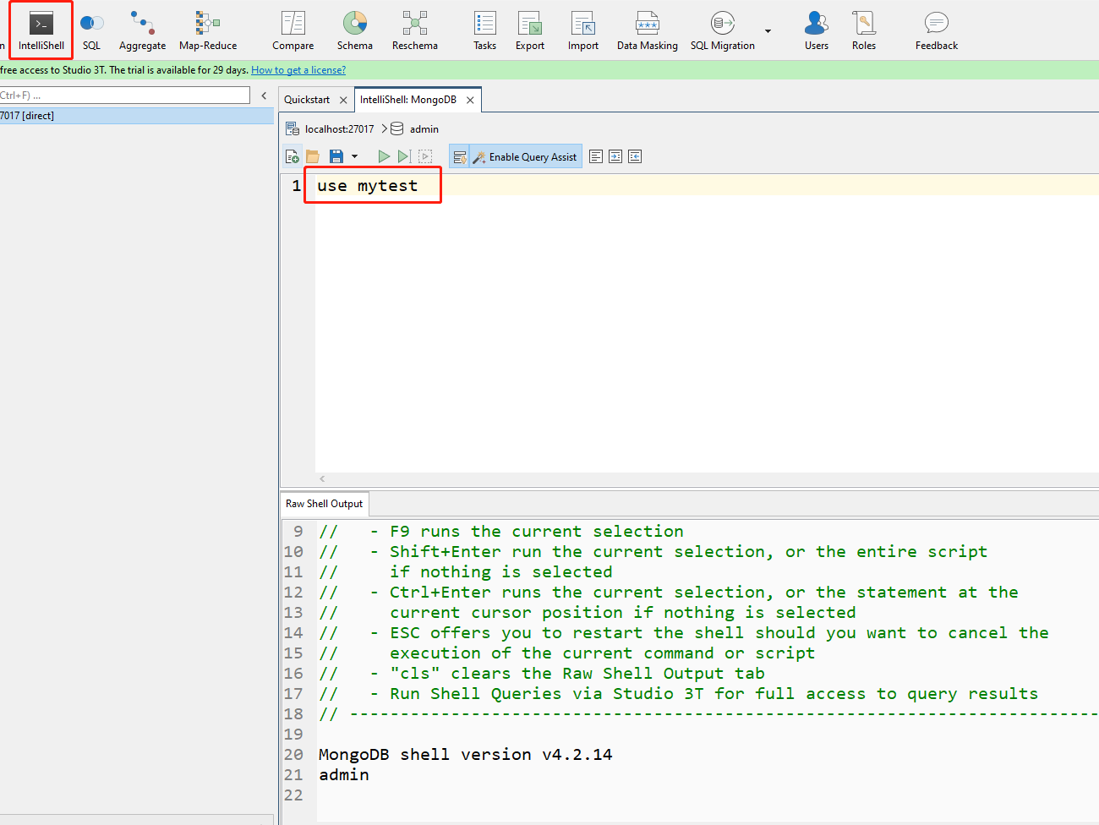
Task: Open the Data Masking tool
Action: (647, 30)
